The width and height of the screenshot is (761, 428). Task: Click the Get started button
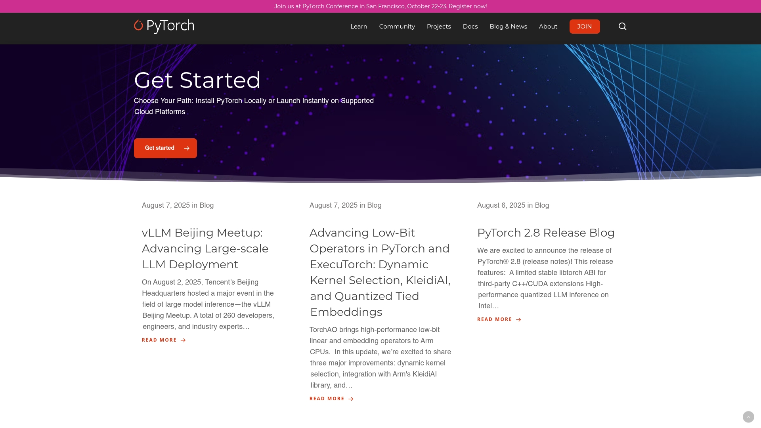[x=165, y=148]
